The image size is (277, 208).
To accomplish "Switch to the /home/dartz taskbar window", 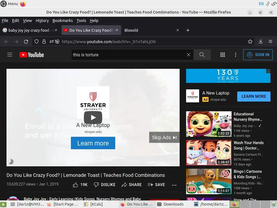I will click(211, 204).
